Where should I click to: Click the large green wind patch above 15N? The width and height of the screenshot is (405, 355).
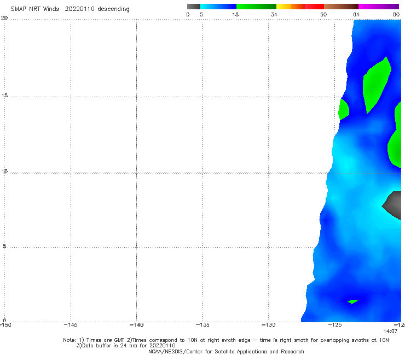point(377,86)
